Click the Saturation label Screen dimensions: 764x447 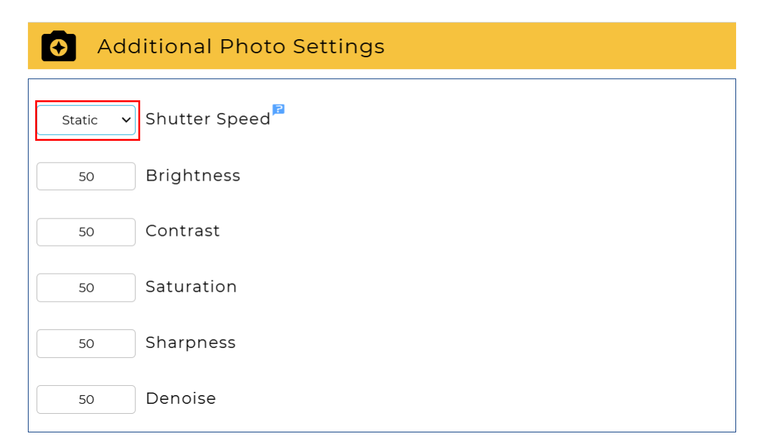coord(191,286)
